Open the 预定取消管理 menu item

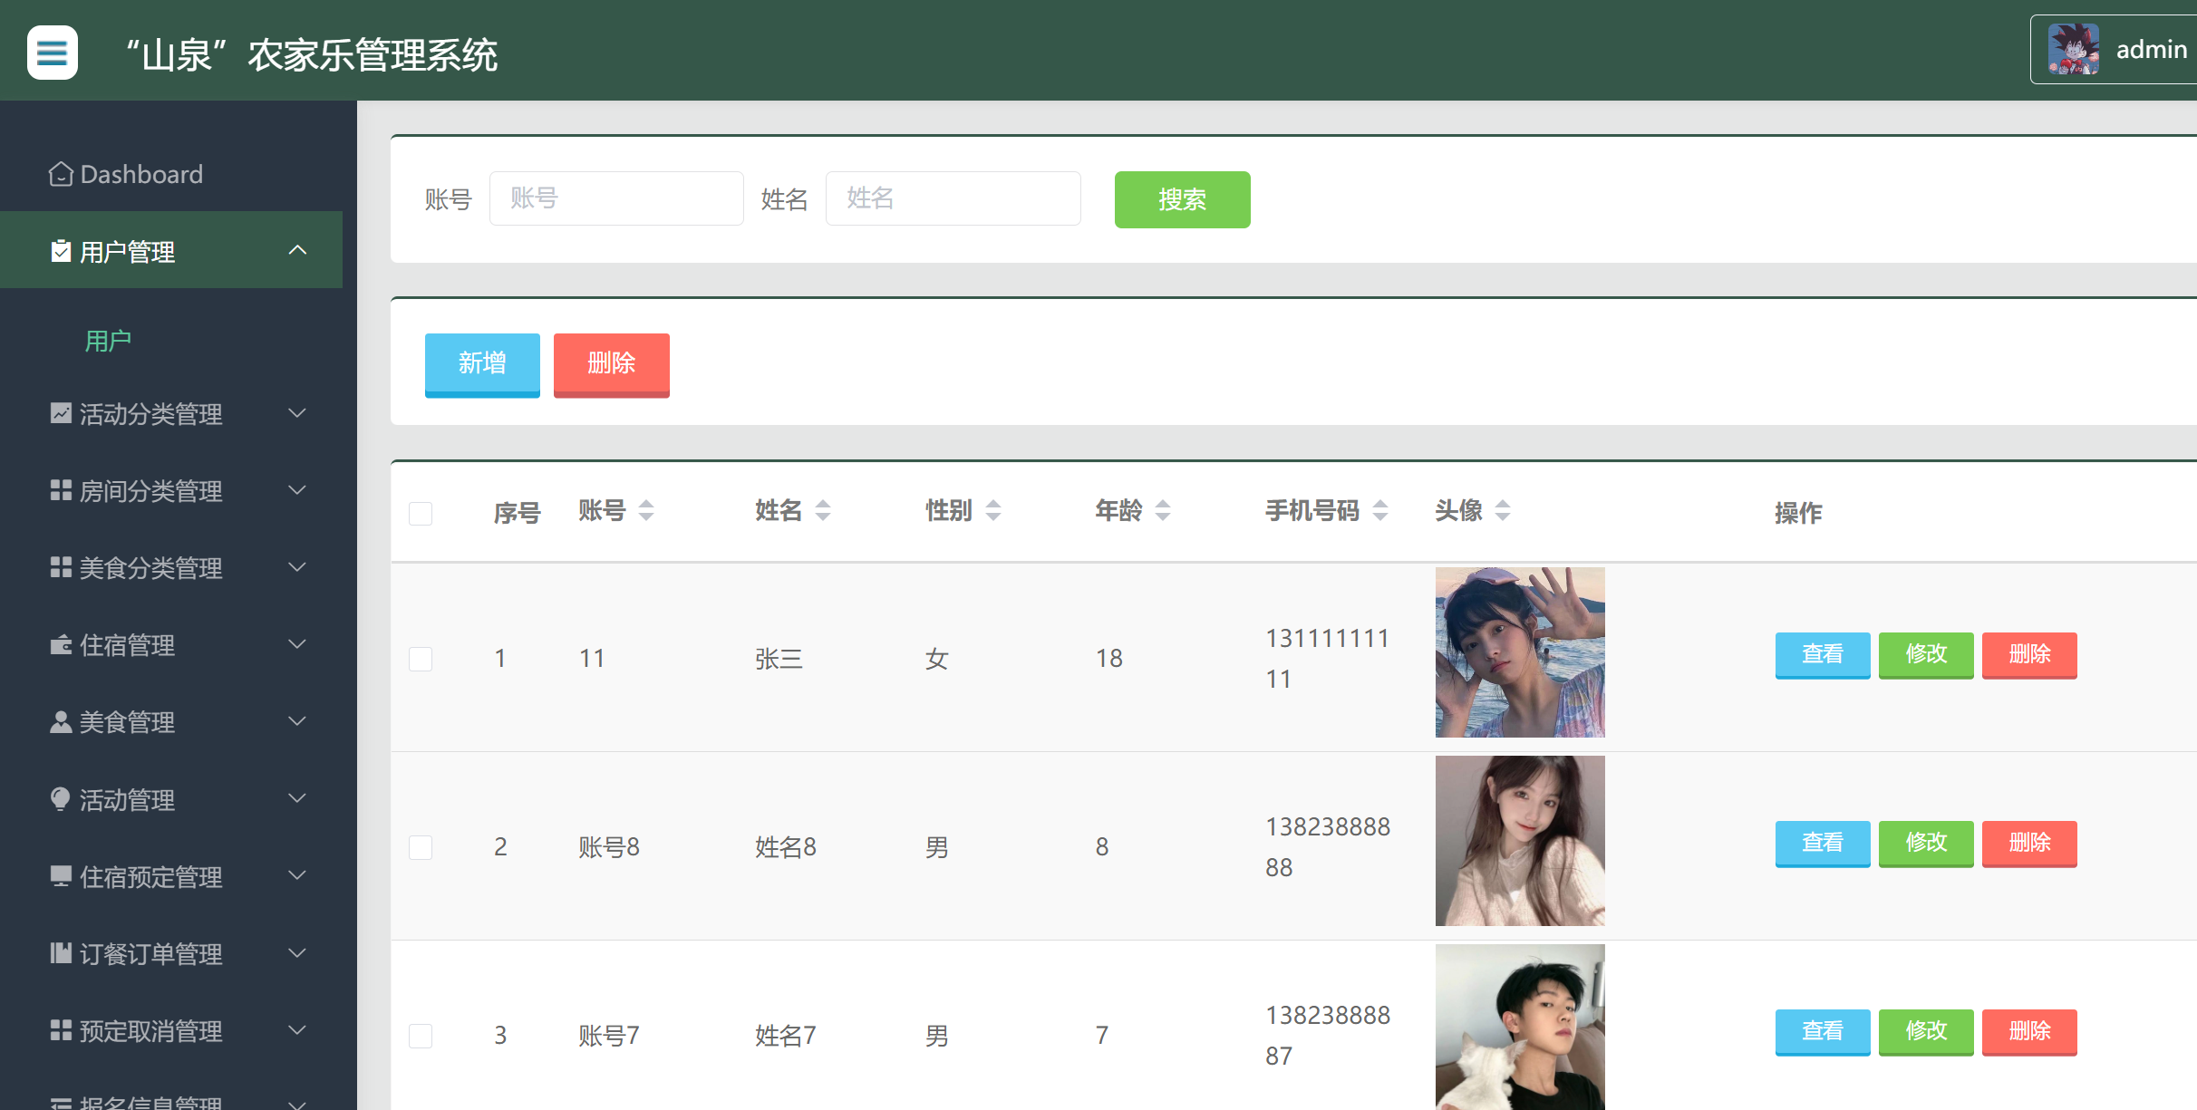click(150, 1031)
